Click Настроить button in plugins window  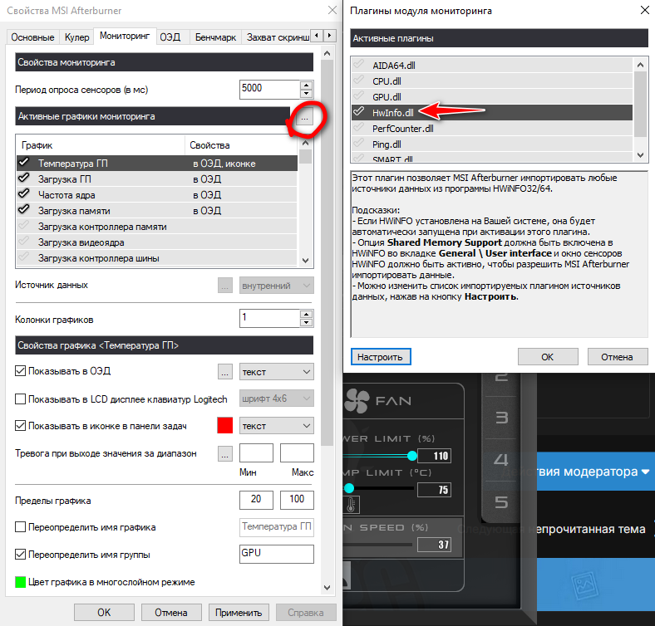coord(381,357)
